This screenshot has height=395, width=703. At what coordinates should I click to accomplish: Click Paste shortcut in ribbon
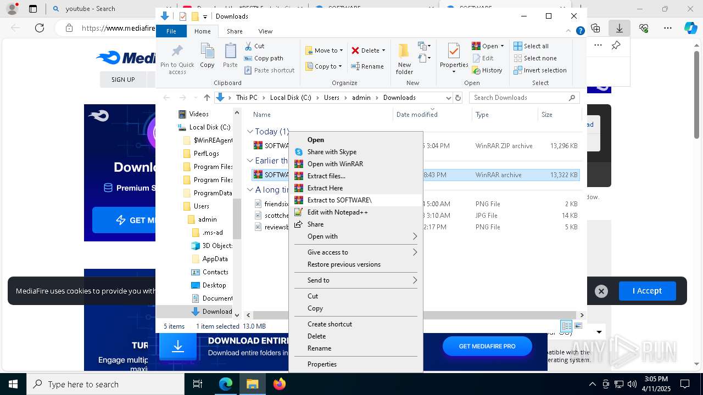pyautogui.click(x=269, y=70)
